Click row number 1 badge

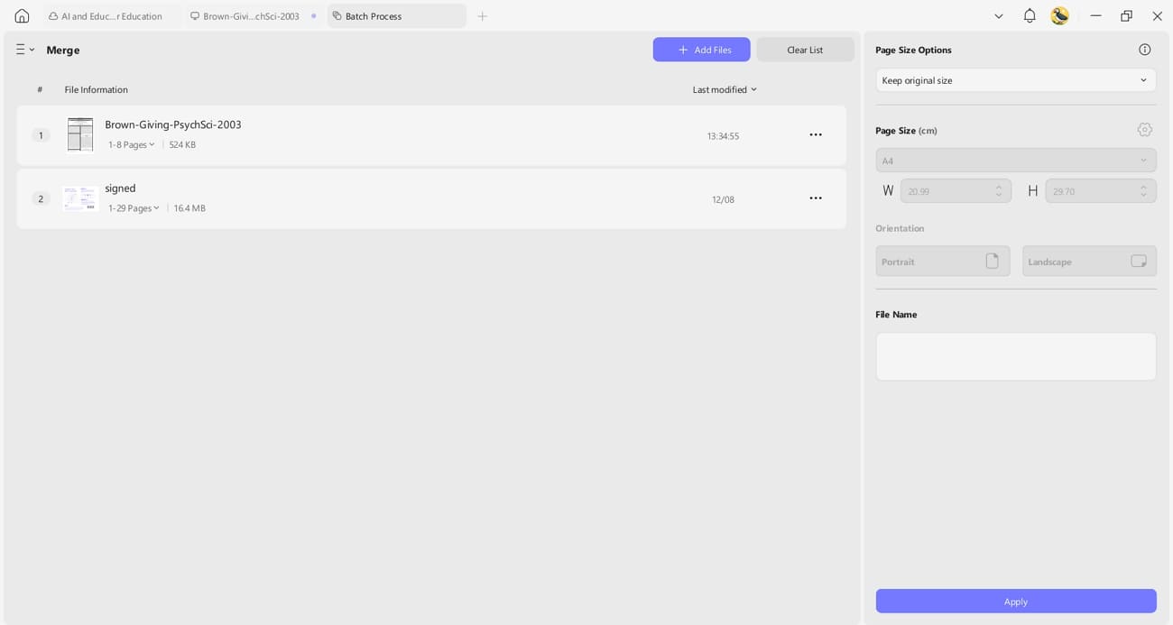click(41, 135)
